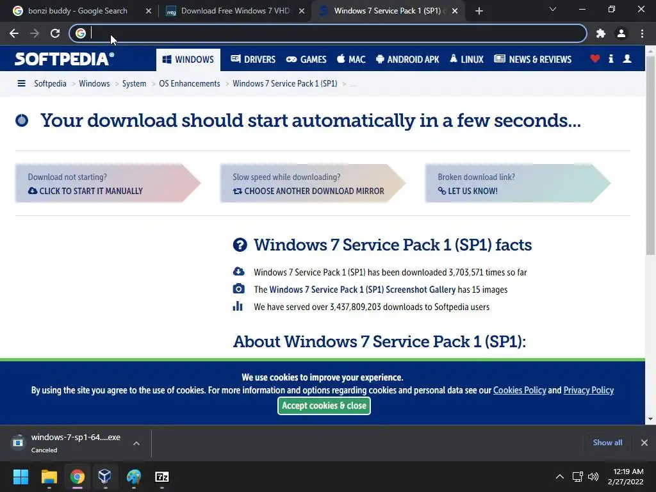Click the Chrome taskbar icon
This screenshot has height=492, width=656.
[78, 477]
